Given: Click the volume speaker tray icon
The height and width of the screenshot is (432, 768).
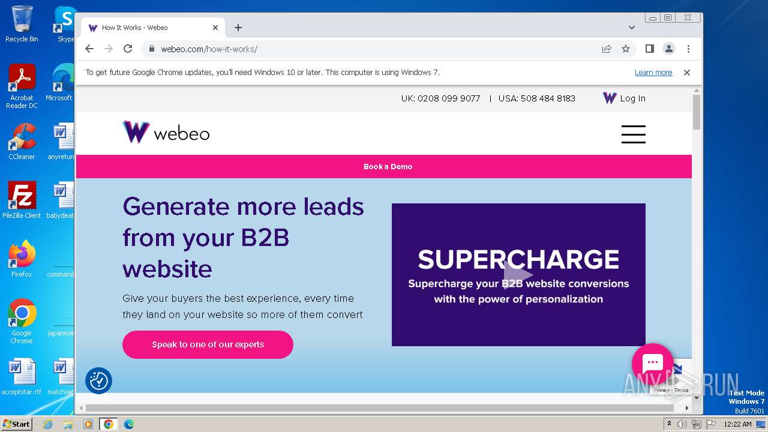Looking at the screenshot, I should click(x=682, y=424).
